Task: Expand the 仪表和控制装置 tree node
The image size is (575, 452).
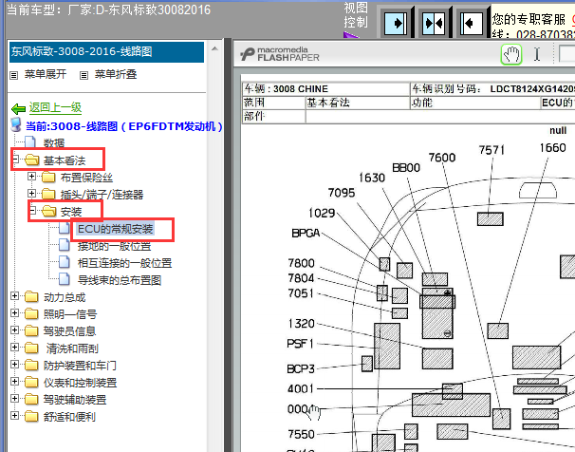Action: point(14,381)
